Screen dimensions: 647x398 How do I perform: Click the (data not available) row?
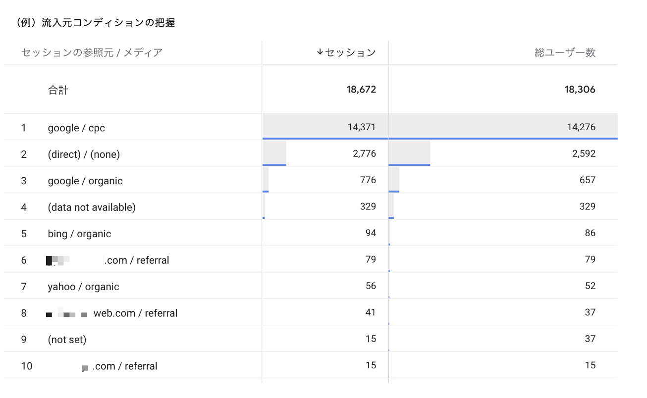coord(92,207)
